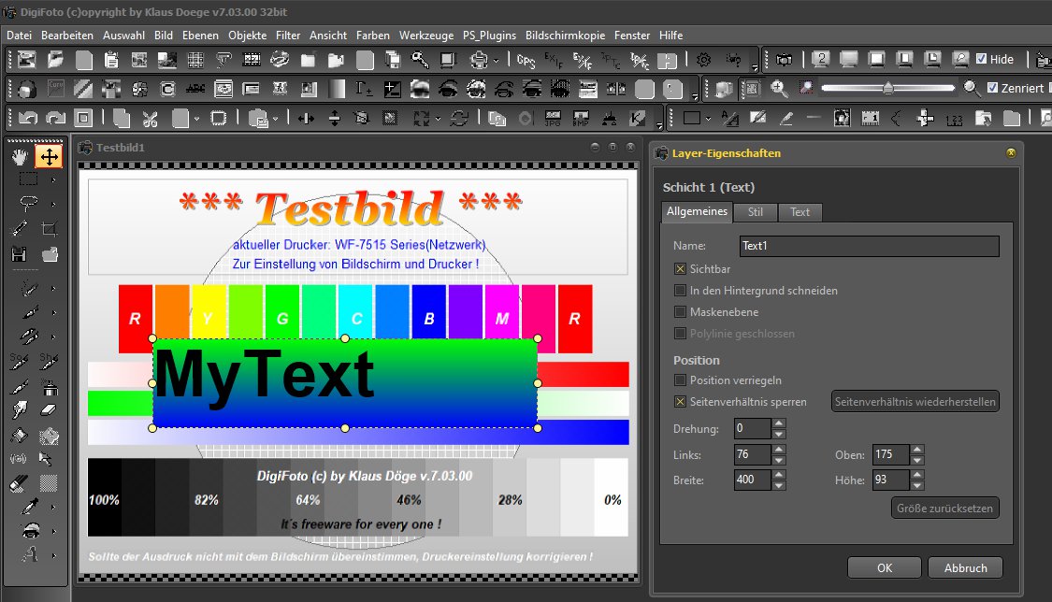Image resolution: width=1052 pixels, height=602 pixels.
Task: Expand the rectangular selection tool flyout arrow
Action: (53, 180)
